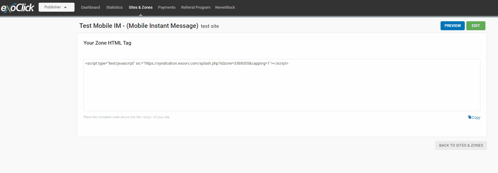498x173 pixels.
Task: Open the Payments page
Action: click(x=167, y=7)
